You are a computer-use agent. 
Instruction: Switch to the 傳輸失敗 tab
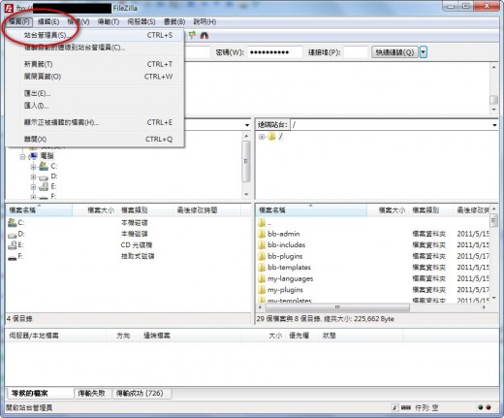click(92, 394)
